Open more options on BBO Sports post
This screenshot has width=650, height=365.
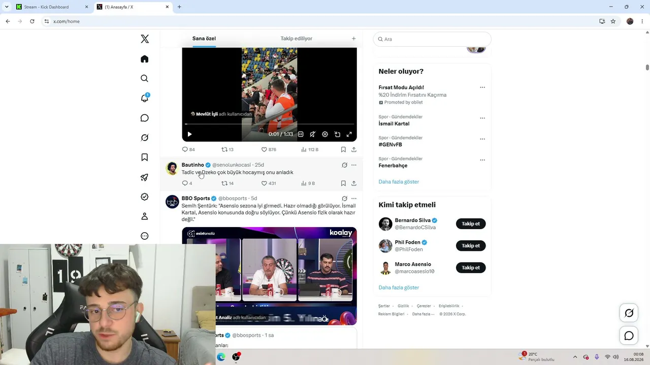coord(354,199)
